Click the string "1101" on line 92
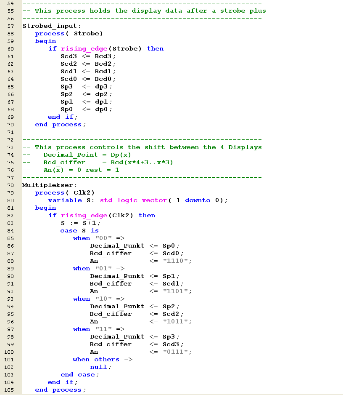The width and height of the screenshot is (343, 395). pyautogui.click(x=175, y=291)
